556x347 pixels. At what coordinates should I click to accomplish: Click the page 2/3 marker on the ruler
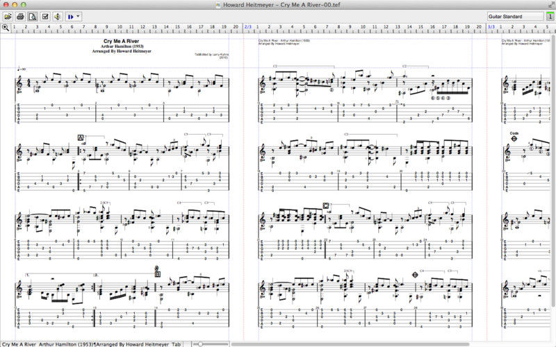click(247, 26)
